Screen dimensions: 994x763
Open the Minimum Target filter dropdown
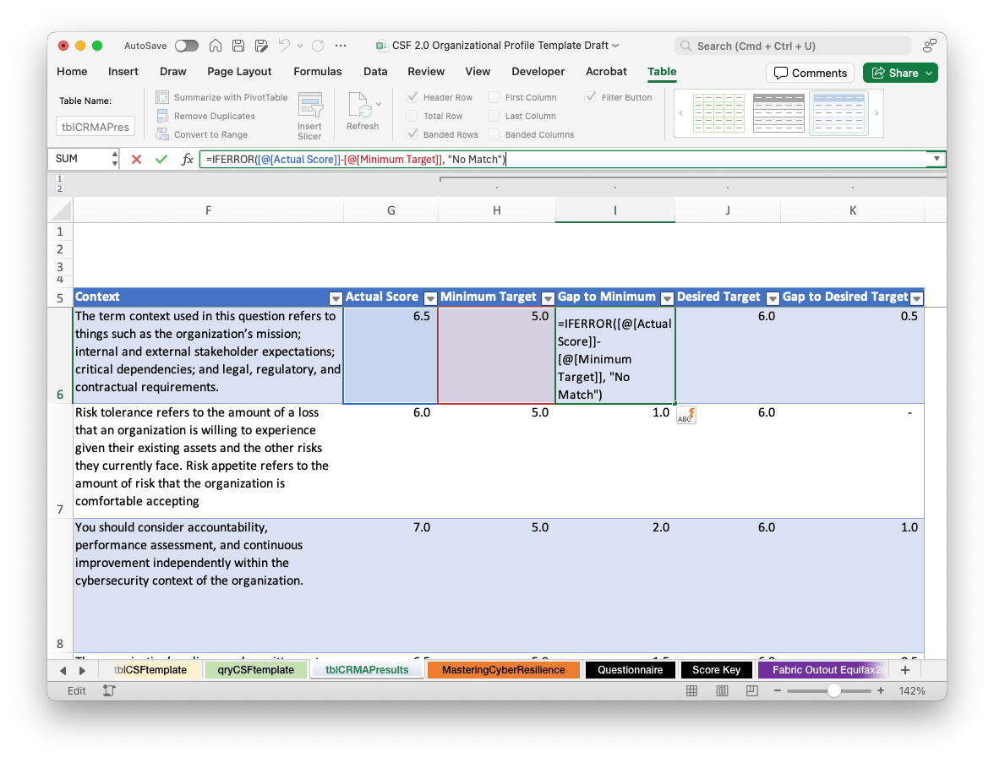(x=549, y=297)
